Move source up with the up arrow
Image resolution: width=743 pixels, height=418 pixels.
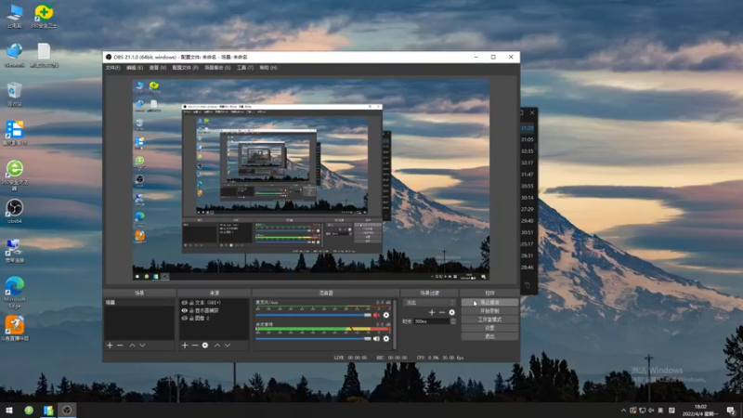(x=217, y=346)
